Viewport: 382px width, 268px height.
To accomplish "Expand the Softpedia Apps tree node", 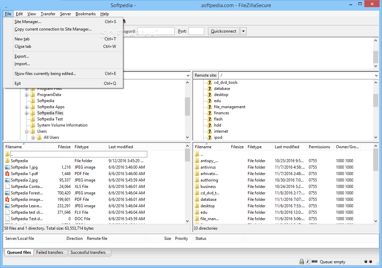I will click(x=26, y=107).
